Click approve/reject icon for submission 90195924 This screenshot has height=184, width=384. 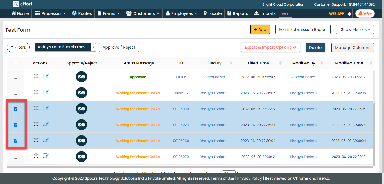[82, 125]
